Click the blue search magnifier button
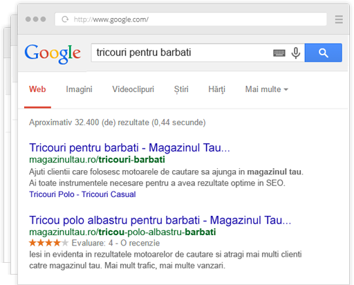Image resolution: width=354 pixels, height=285 pixels. [x=323, y=53]
